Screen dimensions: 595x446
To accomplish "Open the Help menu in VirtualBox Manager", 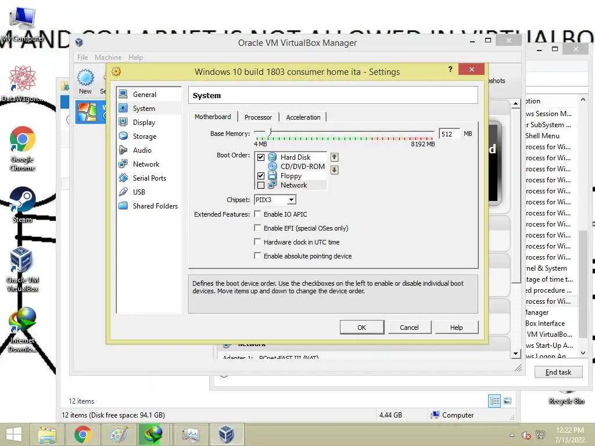I will tap(135, 57).
